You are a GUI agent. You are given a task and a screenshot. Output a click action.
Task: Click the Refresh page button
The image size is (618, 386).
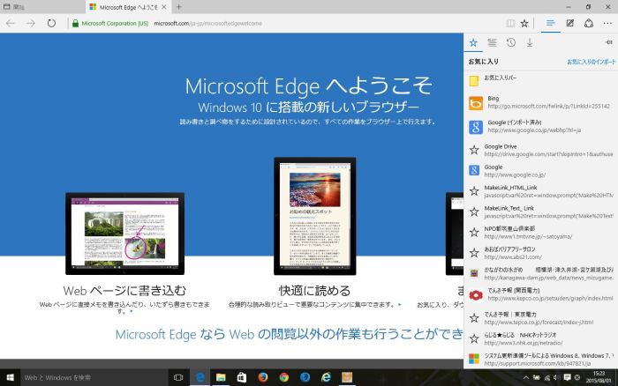[x=51, y=23]
